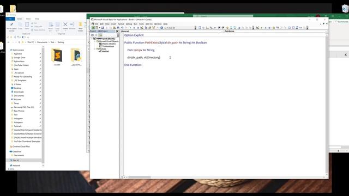Switch to the View tab in File Explorer
The height and width of the screenshot is (196, 349).
[x=37, y=19]
